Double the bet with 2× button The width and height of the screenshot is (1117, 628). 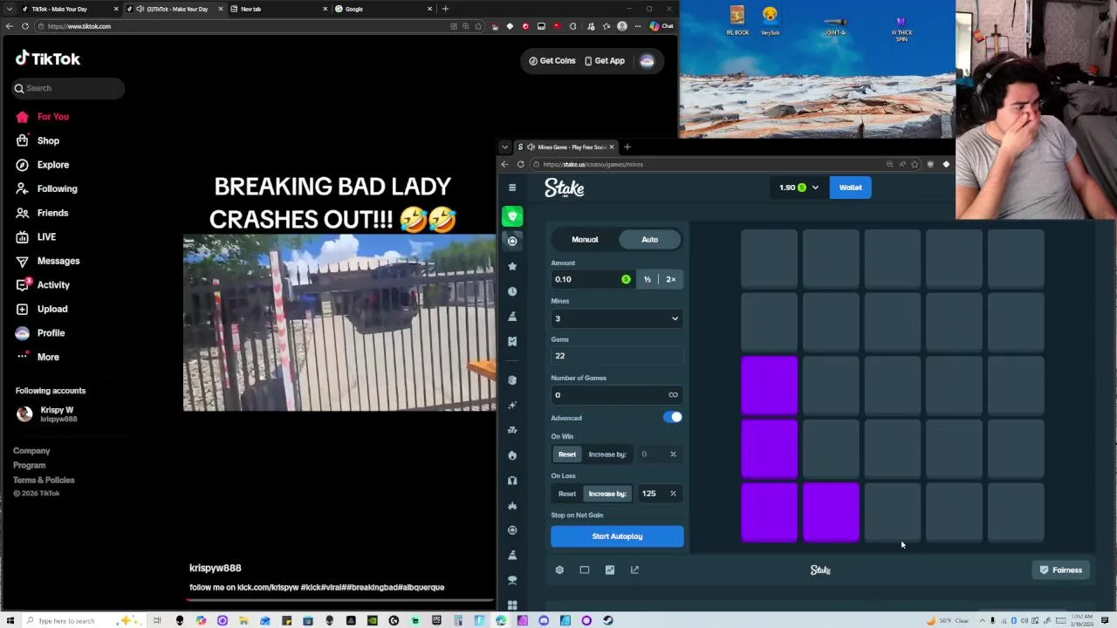(x=670, y=279)
